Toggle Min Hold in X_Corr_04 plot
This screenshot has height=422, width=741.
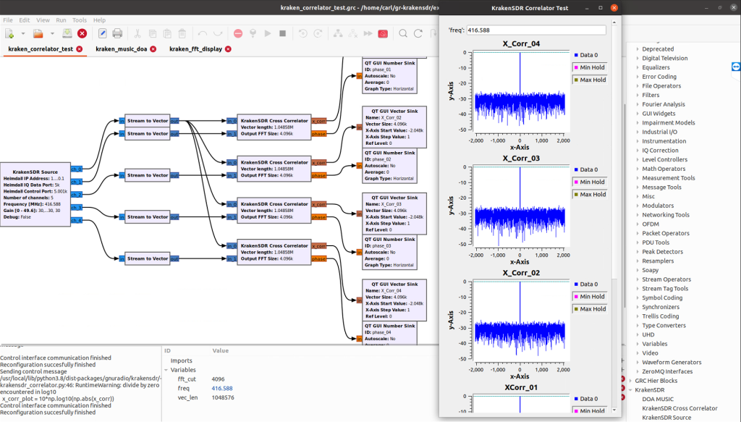(x=589, y=67)
